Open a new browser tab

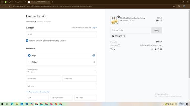(x=52, y=2)
